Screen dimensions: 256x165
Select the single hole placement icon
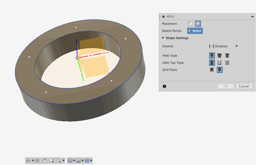tap(190, 24)
